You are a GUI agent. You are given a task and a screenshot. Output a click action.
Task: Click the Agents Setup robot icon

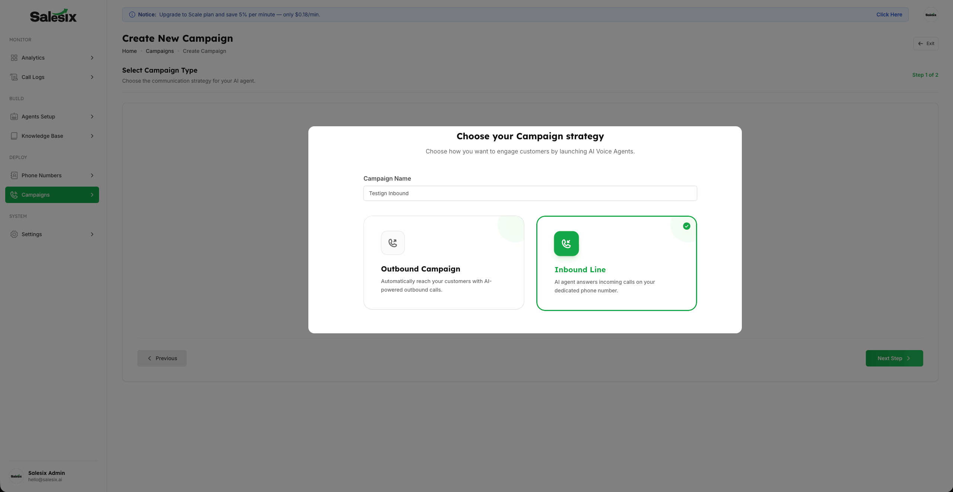pyautogui.click(x=14, y=117)
